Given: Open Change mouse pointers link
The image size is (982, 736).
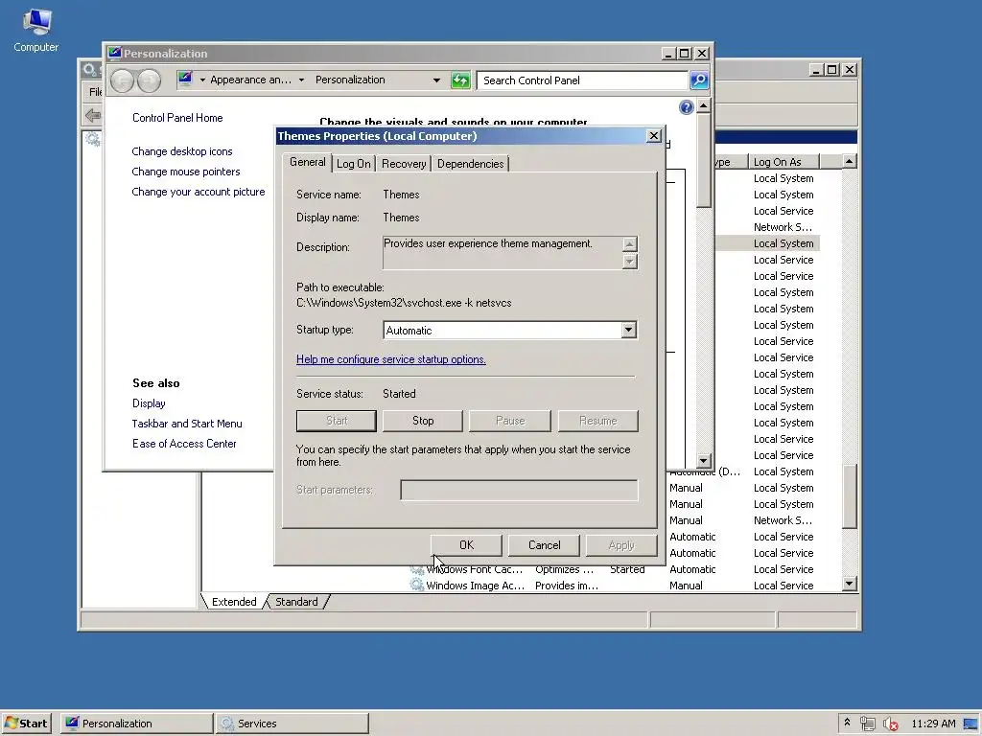Looking at the screenshot, I should (186, 172).
